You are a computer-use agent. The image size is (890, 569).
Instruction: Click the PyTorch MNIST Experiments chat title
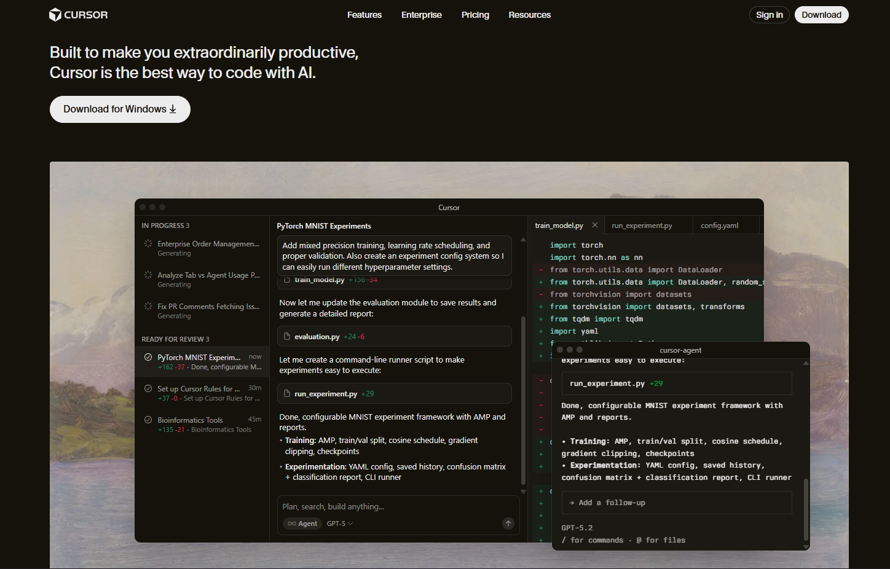click(x=324, y=226)
